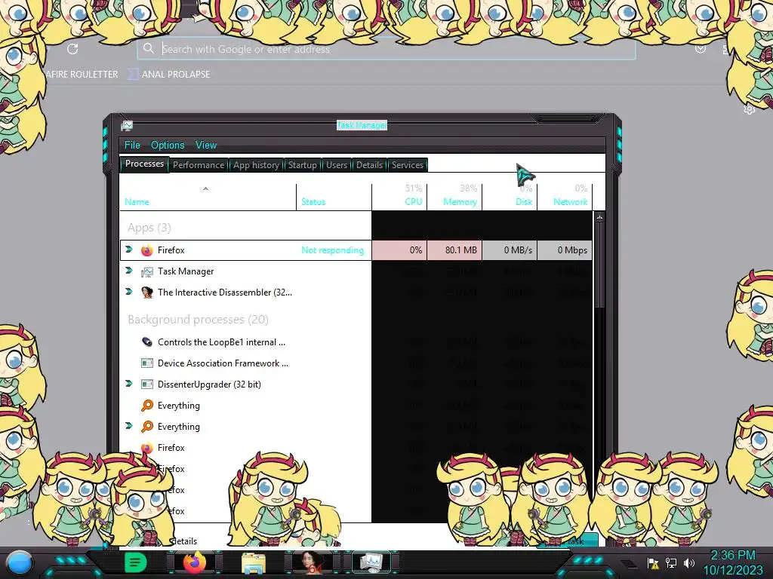Select the Processes tab
Image resolution: width=773 pixels, height=579 pixels.
pyautogui.click(x=144, y=164)
